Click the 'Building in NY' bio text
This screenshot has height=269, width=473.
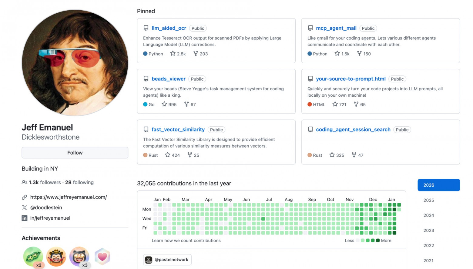pyautogui.click(x=40, y=169)
